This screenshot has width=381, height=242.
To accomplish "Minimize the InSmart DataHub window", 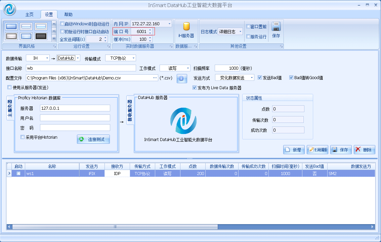I will point(359,5).
